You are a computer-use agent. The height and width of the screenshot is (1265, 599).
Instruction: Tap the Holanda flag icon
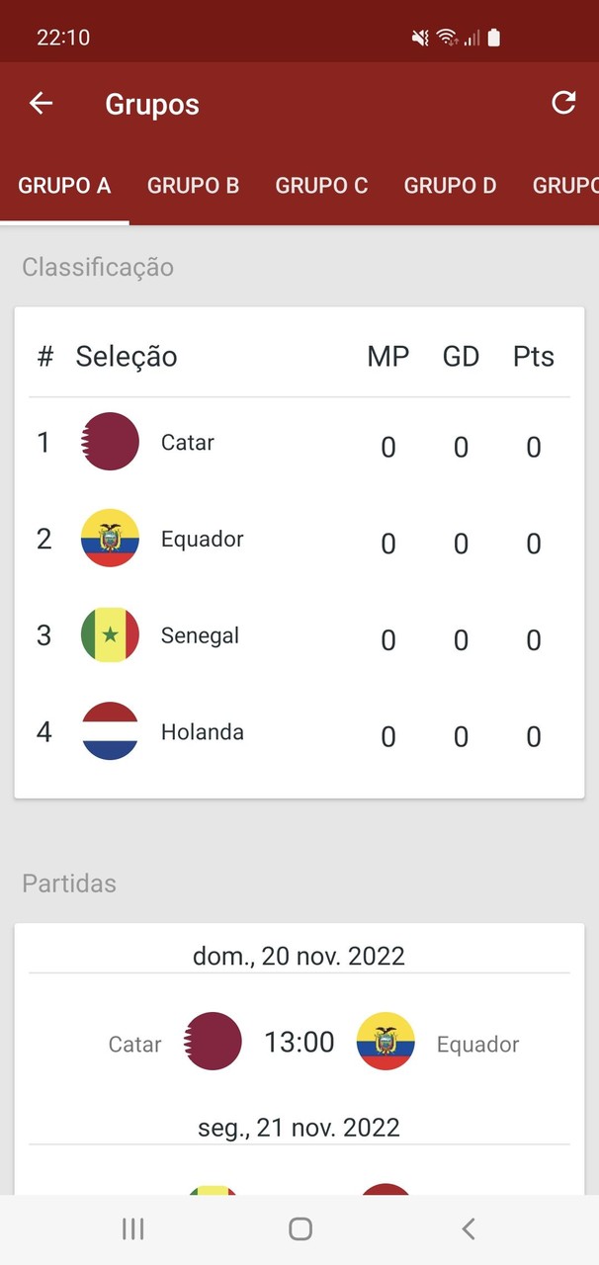click(x=109, y=731)
